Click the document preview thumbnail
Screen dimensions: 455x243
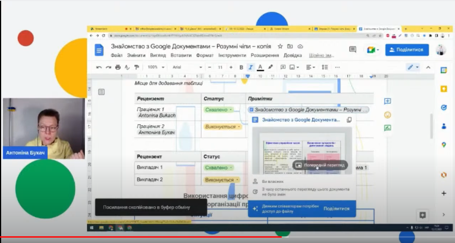pyautogui.click(x=302, y=151)
